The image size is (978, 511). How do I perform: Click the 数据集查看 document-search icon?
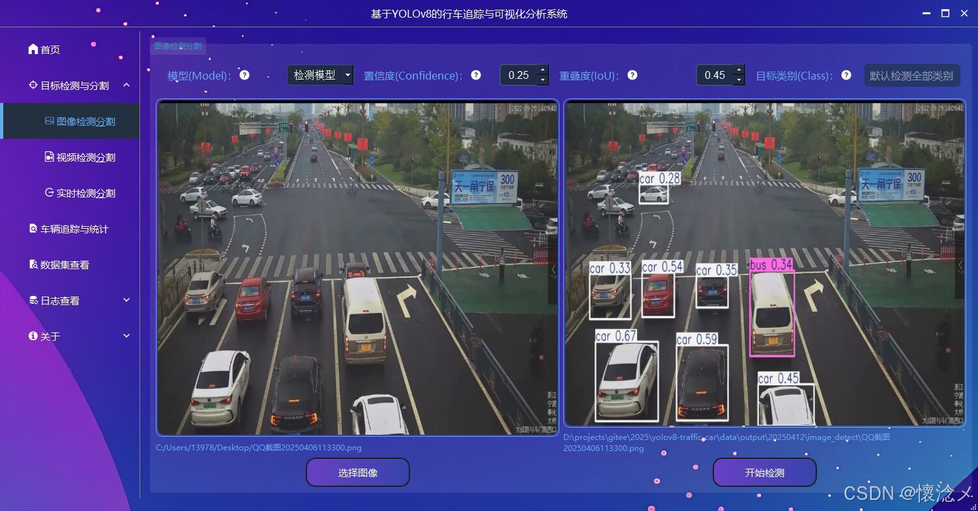click(x=33, y=264)
